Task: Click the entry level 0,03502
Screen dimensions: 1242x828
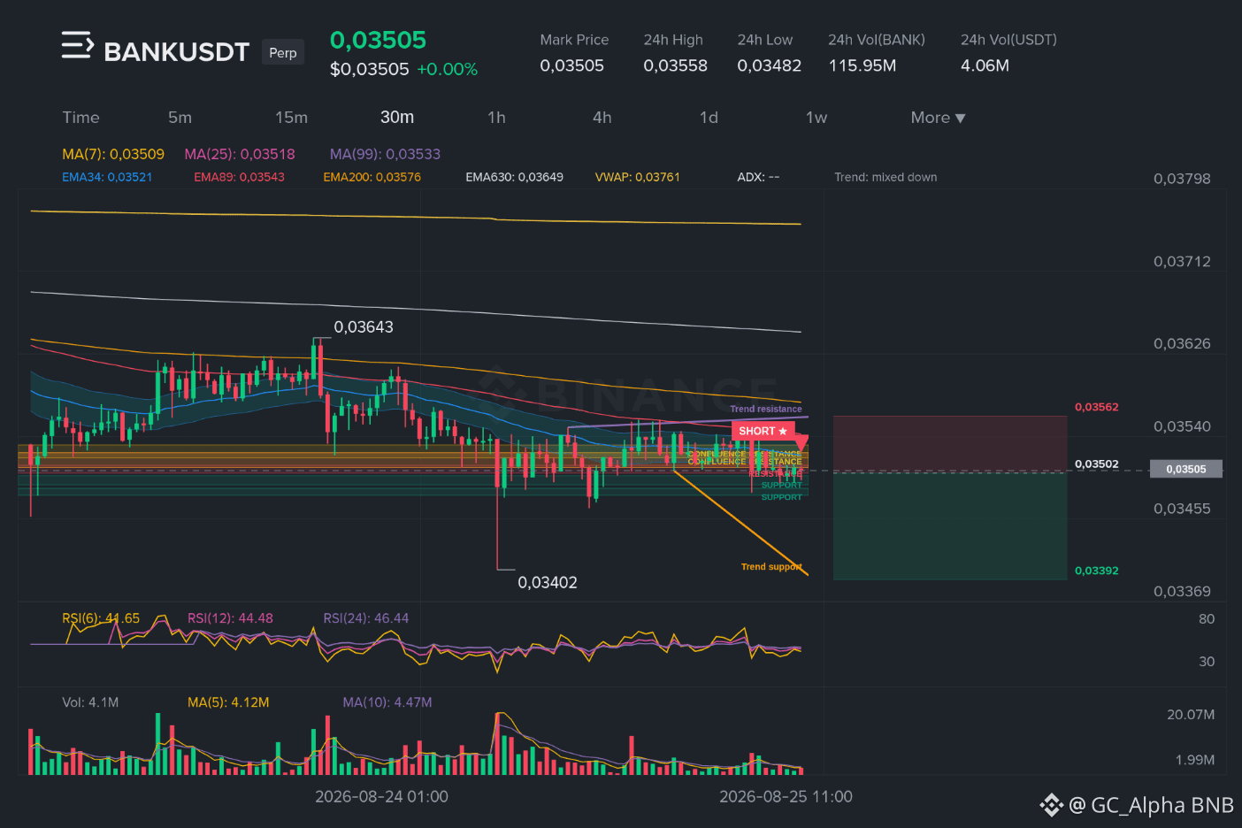Action: point(1097,464)
